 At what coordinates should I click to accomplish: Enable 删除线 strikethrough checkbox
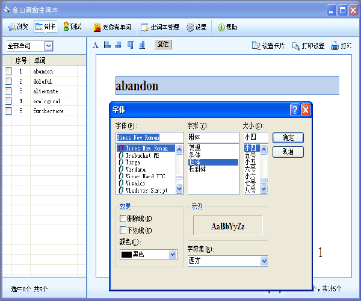click(x=123, y=219)
